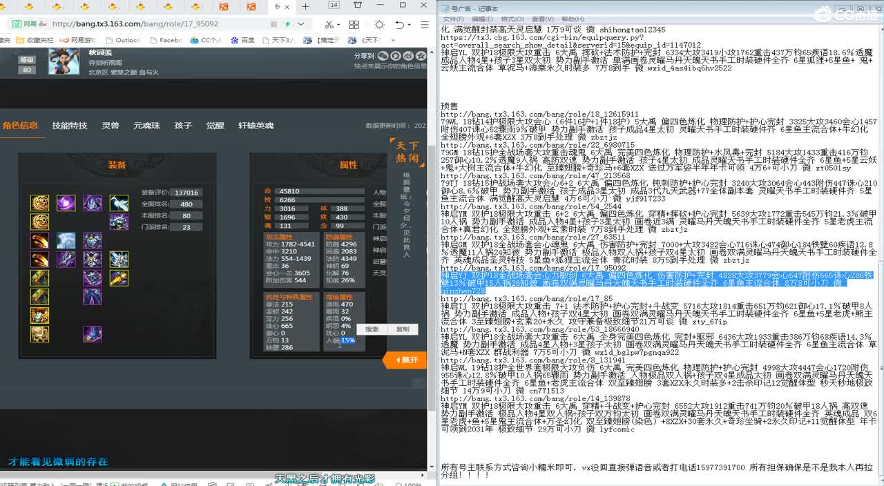
Task: Open the browser grid apps icon
Action: click(354, 24)
